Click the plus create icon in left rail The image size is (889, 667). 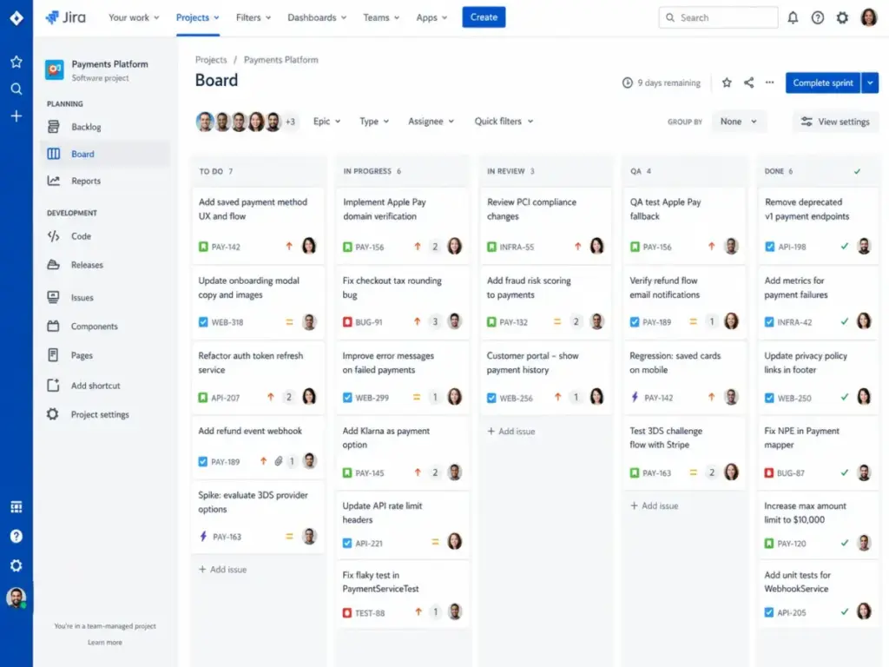(16, 116)
